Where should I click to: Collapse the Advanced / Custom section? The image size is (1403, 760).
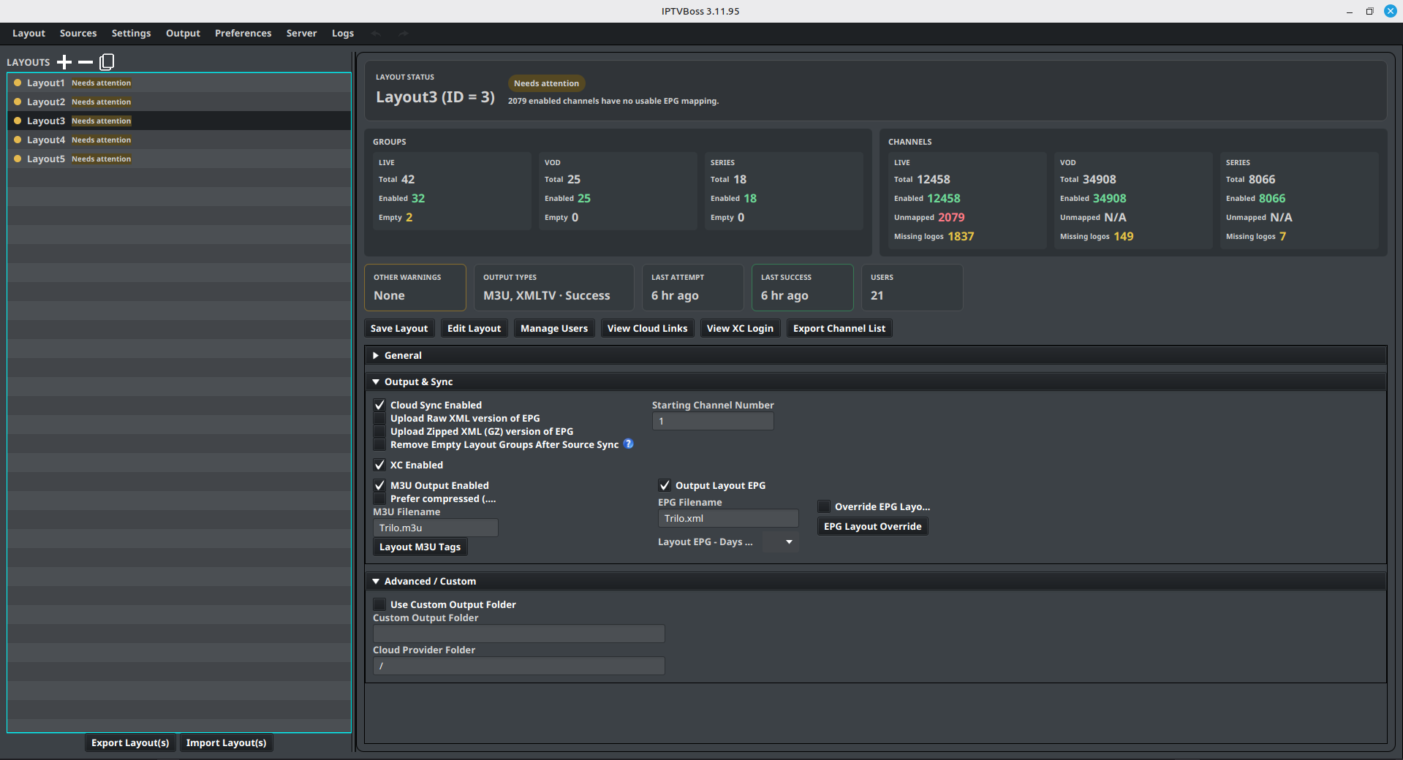coord(875,581)
